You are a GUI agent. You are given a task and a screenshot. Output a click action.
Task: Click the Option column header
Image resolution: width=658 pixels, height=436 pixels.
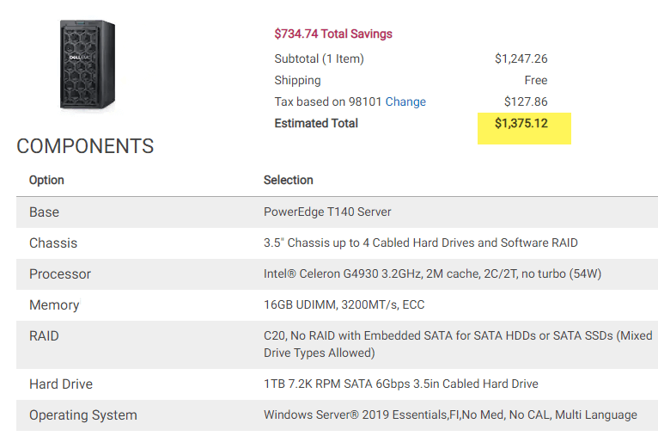[x=46, y=181]
